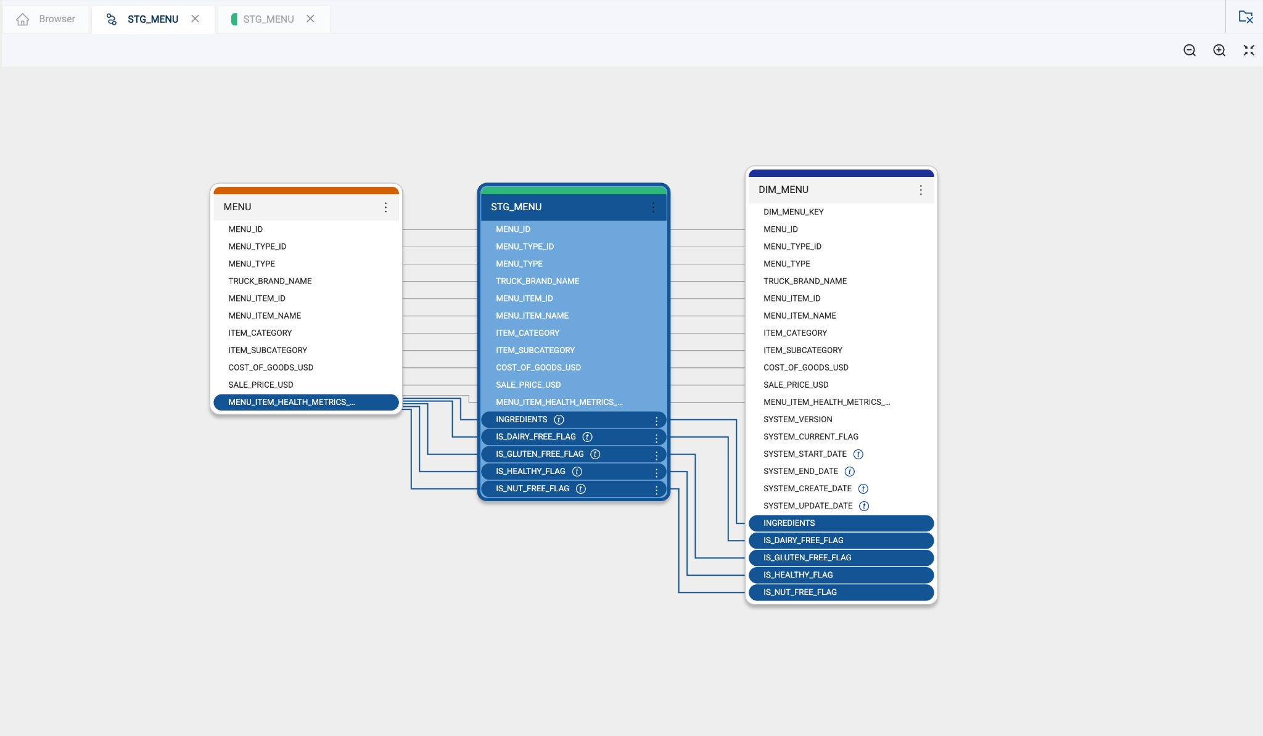Click the green node icon on second STG_MENU tab

tap(234, 19)
